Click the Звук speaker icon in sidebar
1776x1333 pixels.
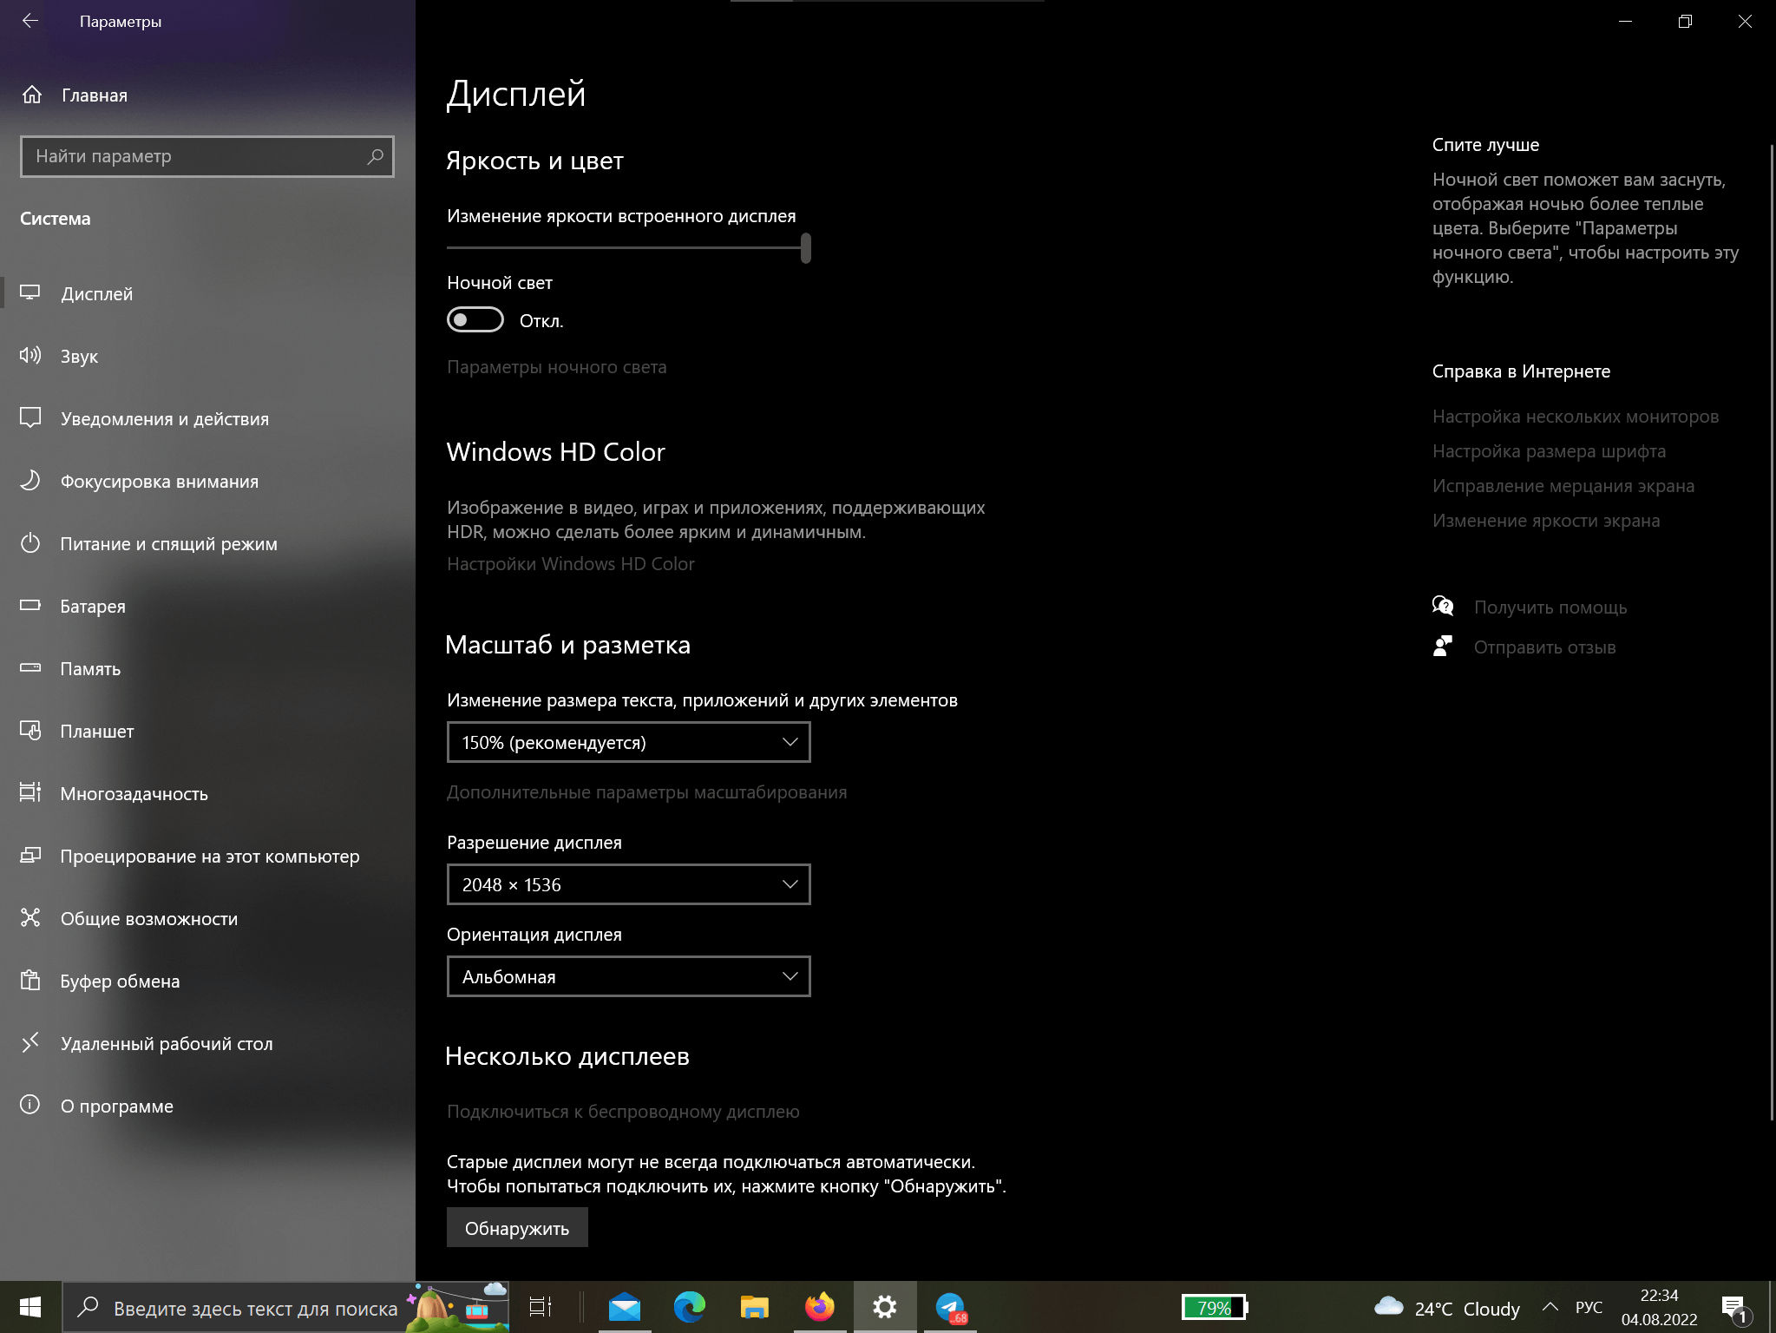pos(30,356)
